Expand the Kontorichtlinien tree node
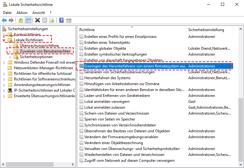 4,34
